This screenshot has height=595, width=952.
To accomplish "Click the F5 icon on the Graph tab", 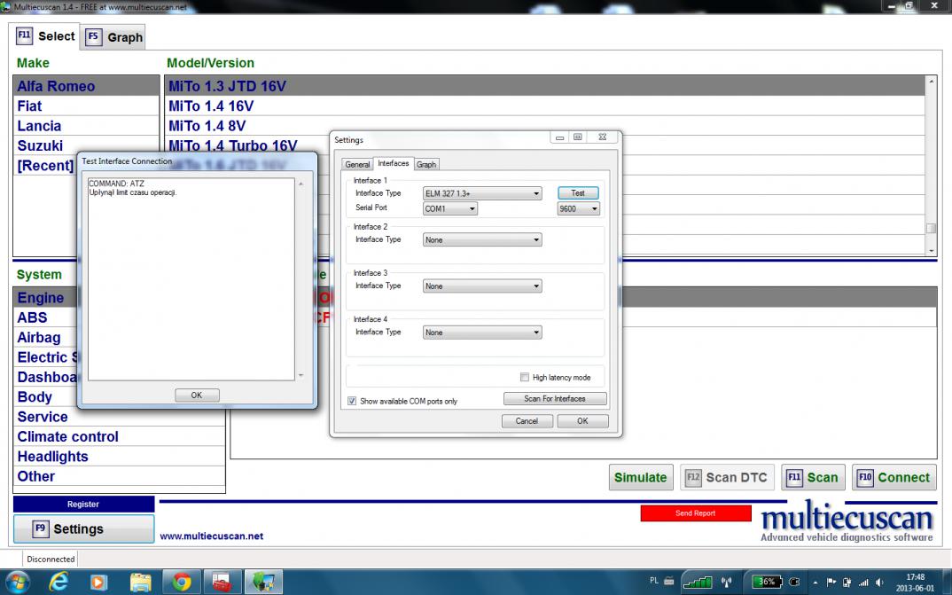I will point(93,36).
